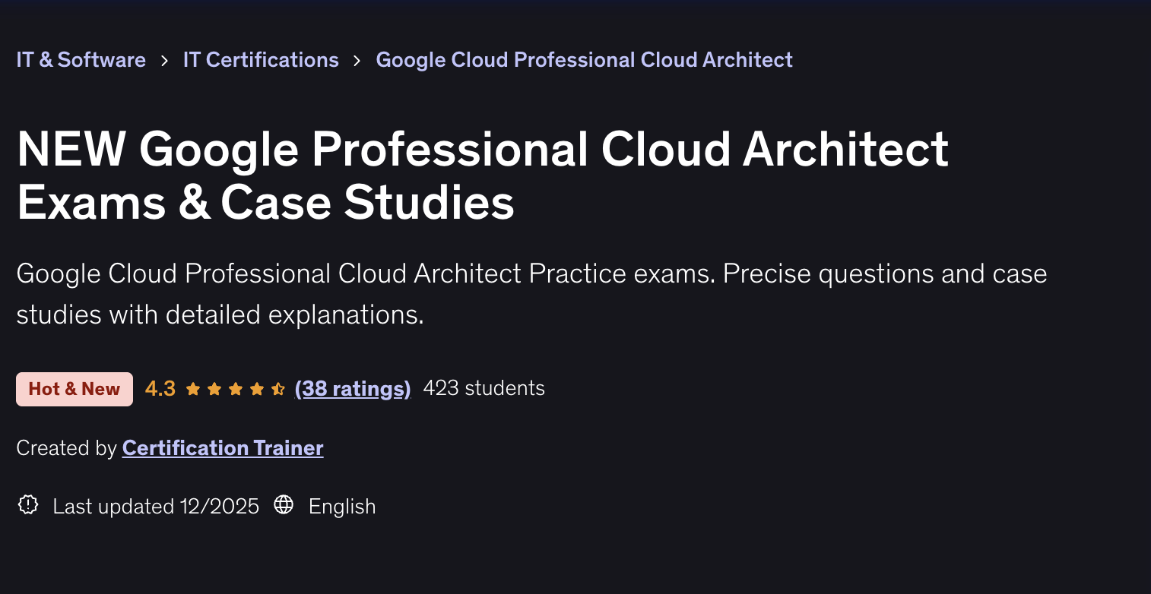
Task: Click the chevron before Google Cloud Professional Cloud Architect
Action: point(356,60)
